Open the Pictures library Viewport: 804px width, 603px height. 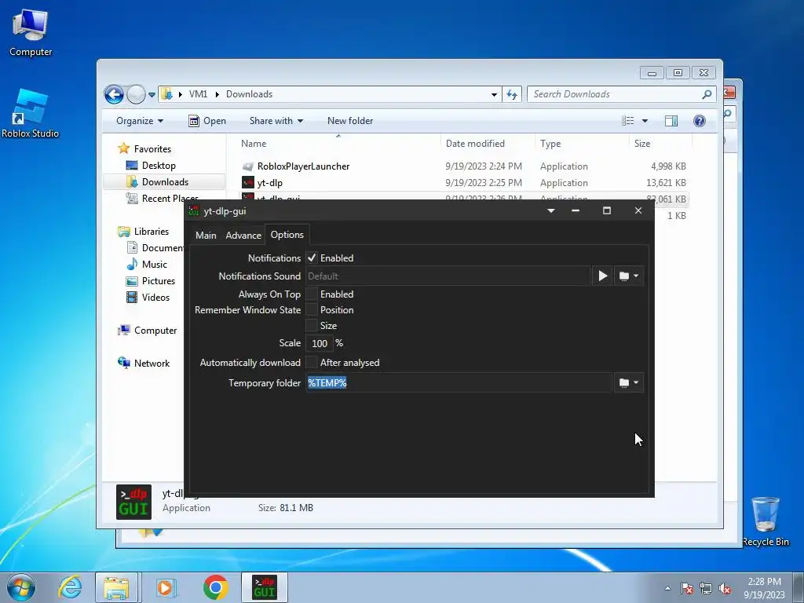point(158,281)
